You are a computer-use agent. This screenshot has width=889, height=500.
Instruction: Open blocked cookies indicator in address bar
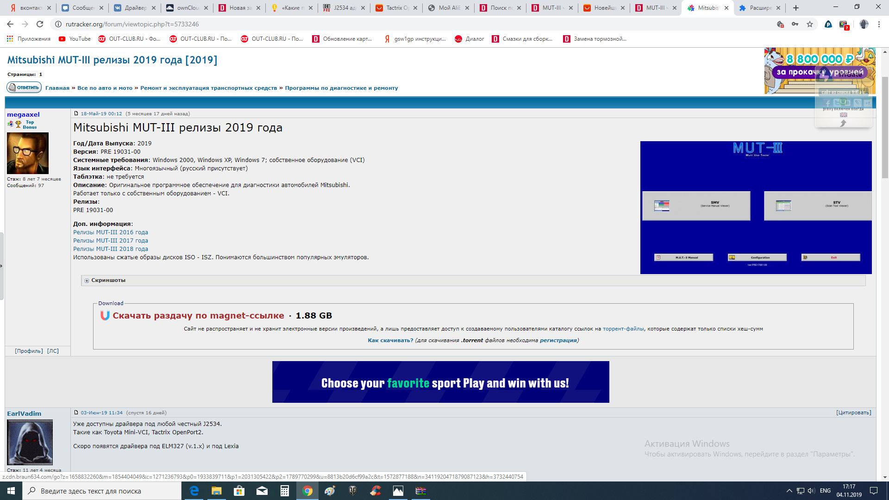pyautogui.click(x=780, y=24)
